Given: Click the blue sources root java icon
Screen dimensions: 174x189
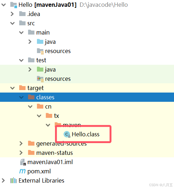Looking at the screenshot, I should click(x=40, y=41).
